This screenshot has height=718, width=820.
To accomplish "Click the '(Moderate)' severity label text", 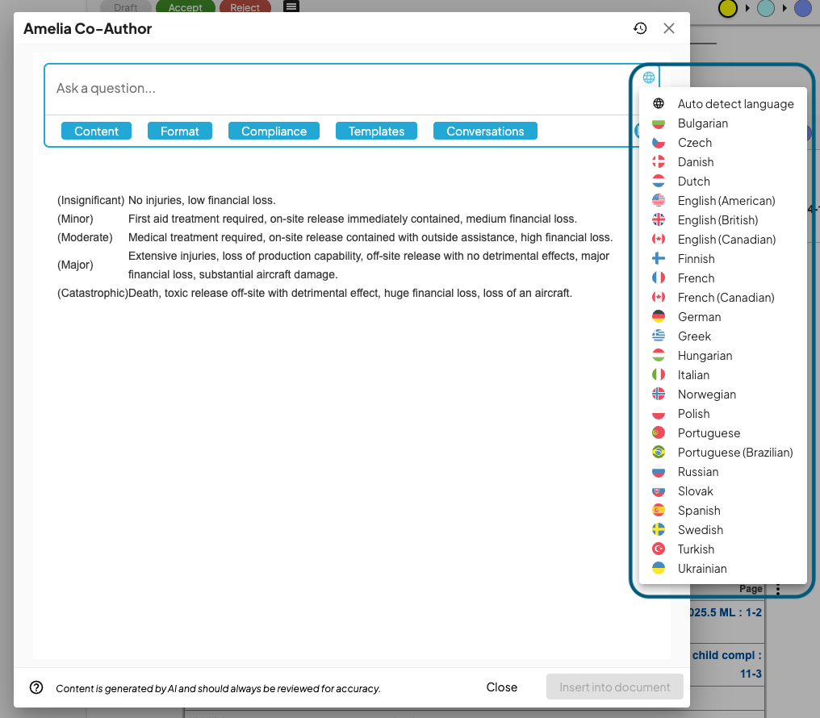I will pyautogui.click(x=85, y=238).
